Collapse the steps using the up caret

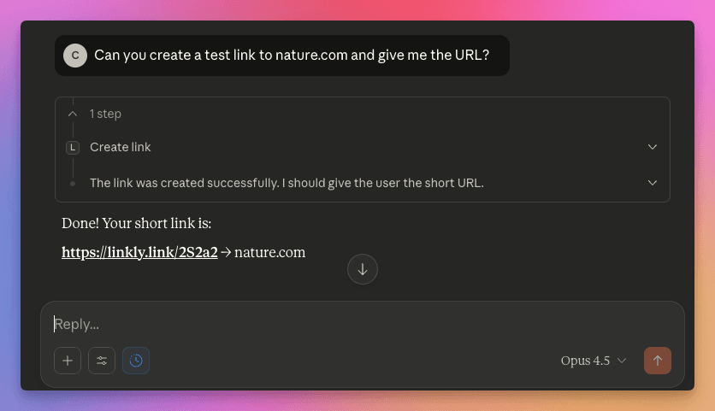click(73, 114)
